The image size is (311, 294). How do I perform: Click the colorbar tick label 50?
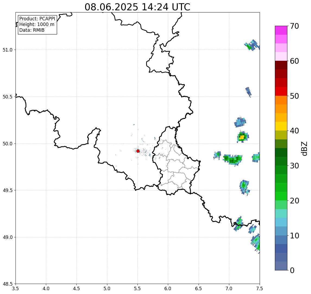coord(294,96)
